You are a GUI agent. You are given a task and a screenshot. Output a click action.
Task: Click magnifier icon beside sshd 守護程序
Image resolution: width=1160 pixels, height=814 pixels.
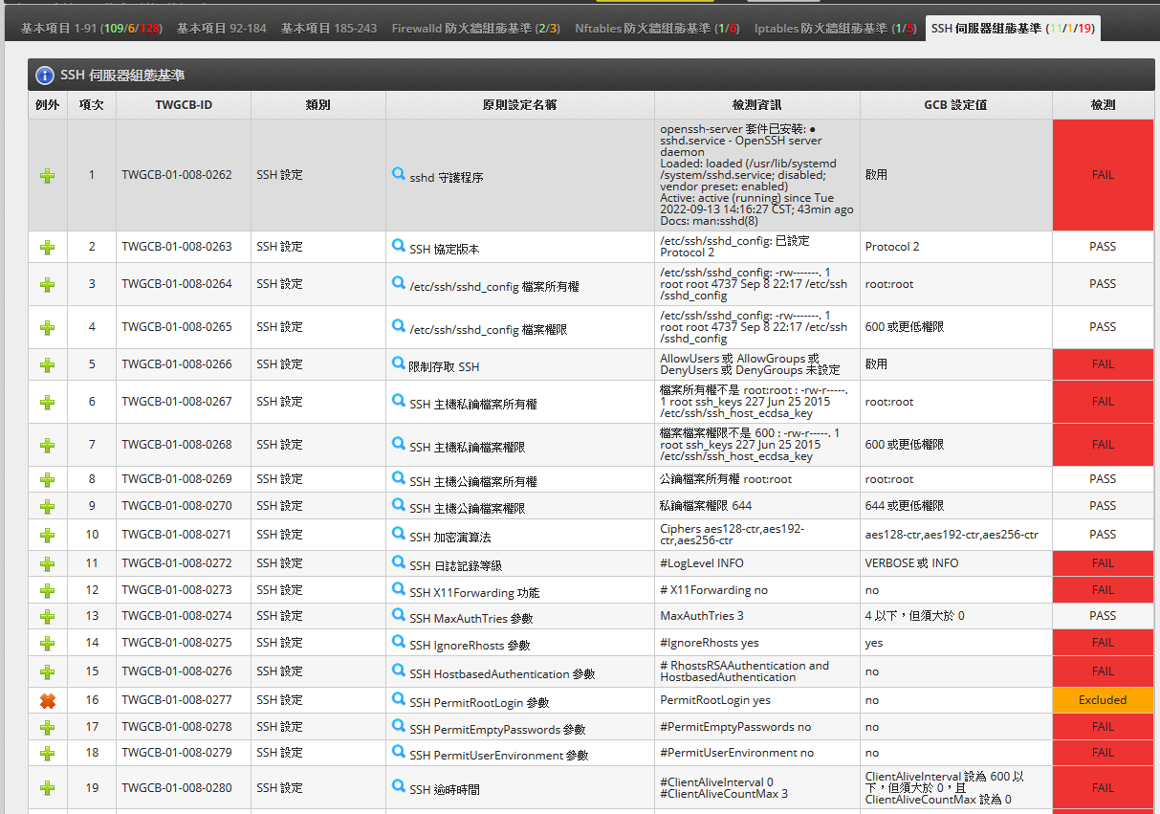click(399, 174)
